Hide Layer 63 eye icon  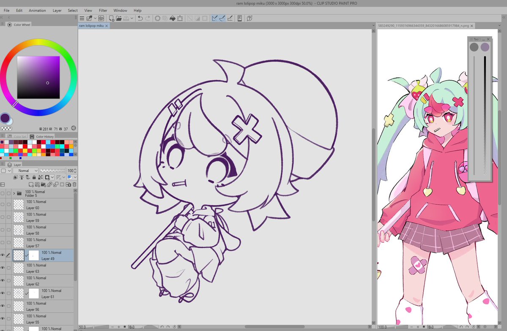click(3, 268)
